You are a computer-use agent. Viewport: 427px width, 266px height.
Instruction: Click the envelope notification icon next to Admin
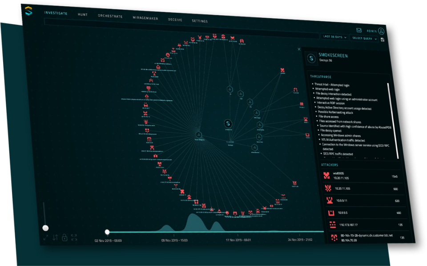(359, 30)
